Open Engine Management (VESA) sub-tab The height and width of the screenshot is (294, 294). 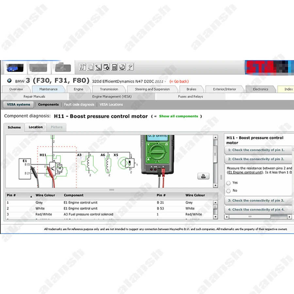[112, 97]
